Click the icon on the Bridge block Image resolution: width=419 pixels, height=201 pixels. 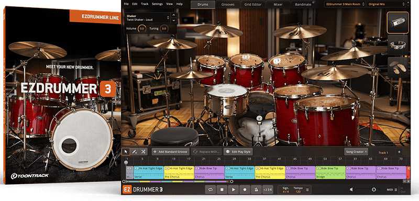tap(318, 169)
